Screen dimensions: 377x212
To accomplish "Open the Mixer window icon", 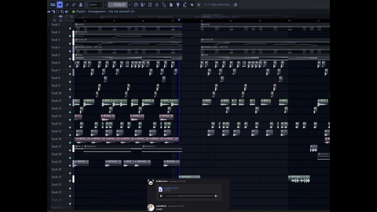I will coord(157,4).
